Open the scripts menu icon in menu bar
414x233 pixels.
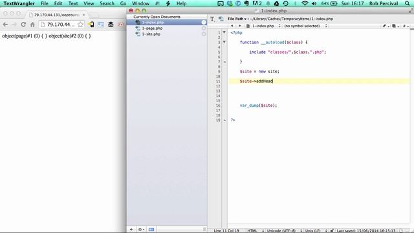(x=168, y=3)
